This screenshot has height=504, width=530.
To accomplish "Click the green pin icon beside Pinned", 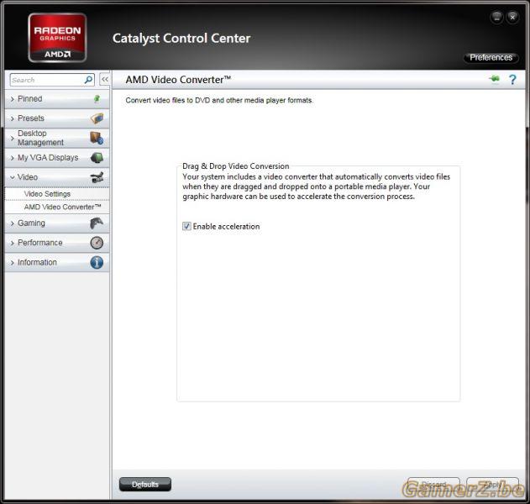I will (x=97, y=99).
